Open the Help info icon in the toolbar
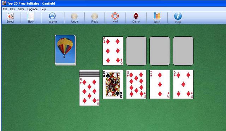 click(x=178, y=18)
